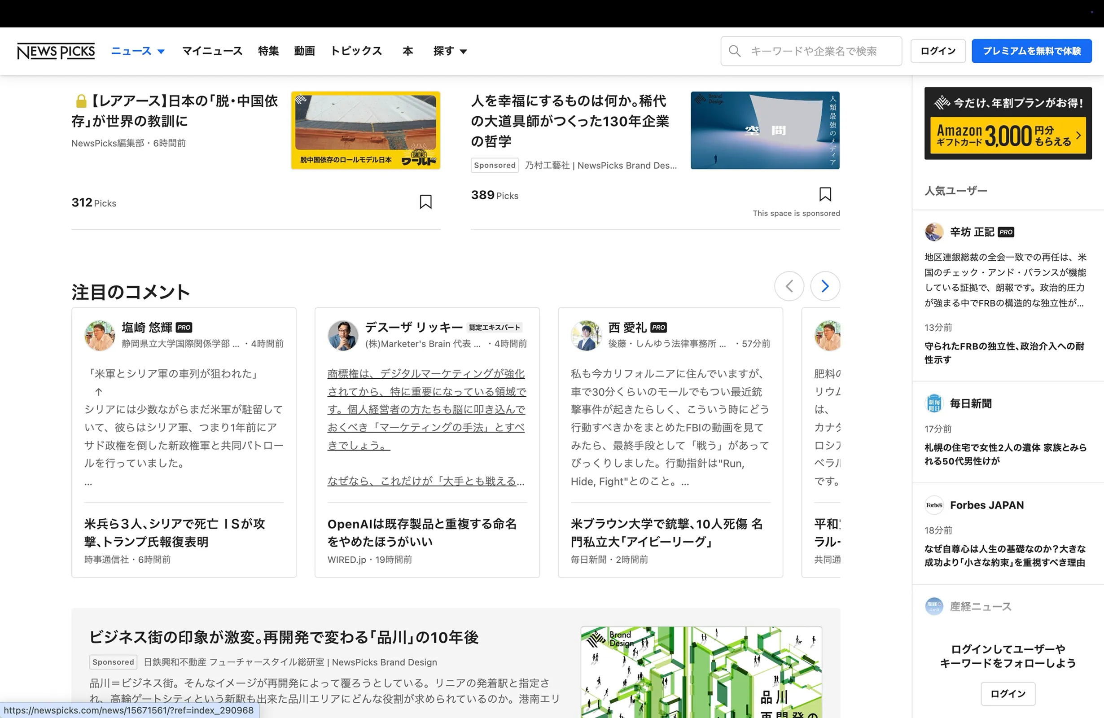The width and height of the screenshot is (1104, 718).
Task: Bookmark the 312 Picks article
Action: [425, 202]
